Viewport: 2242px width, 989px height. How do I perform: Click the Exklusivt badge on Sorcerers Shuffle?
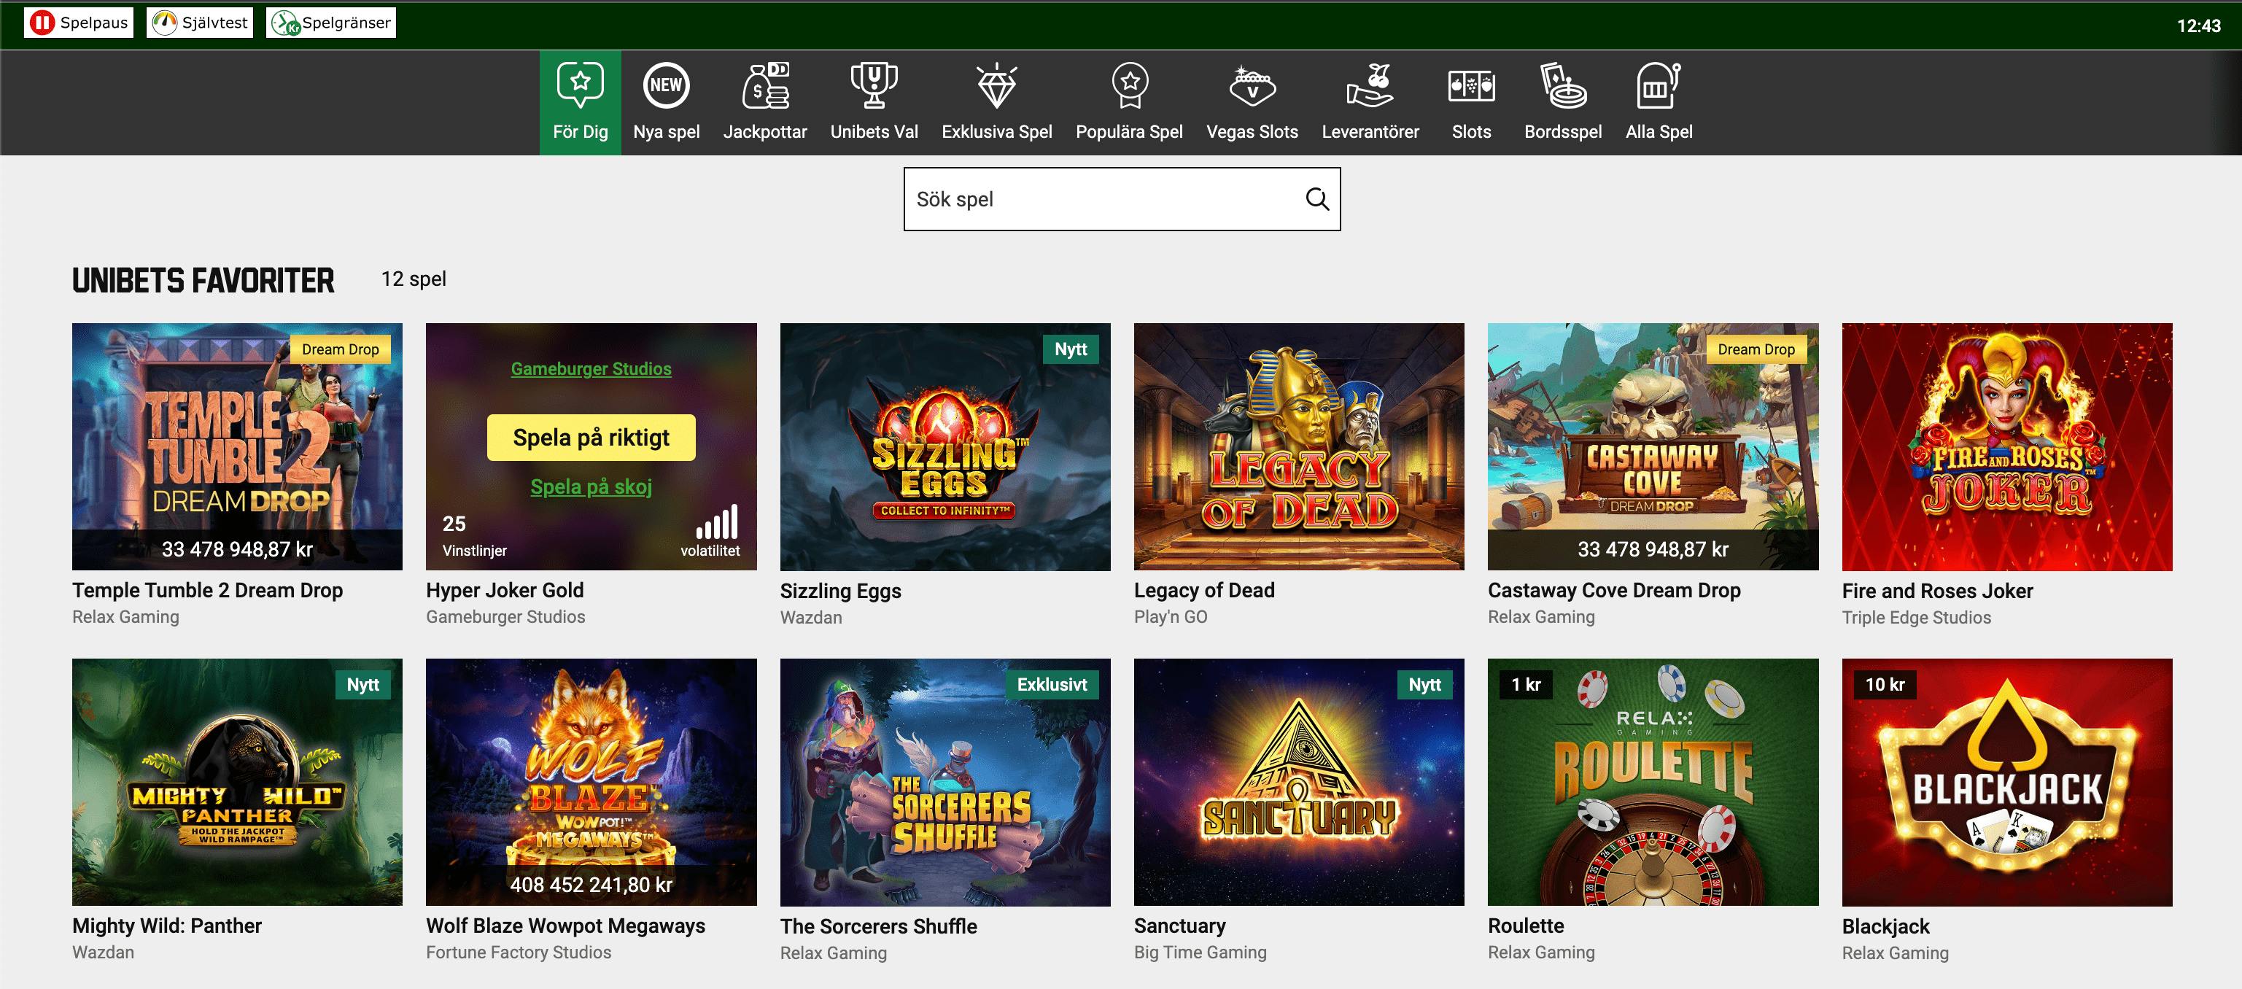[1052, 684]
